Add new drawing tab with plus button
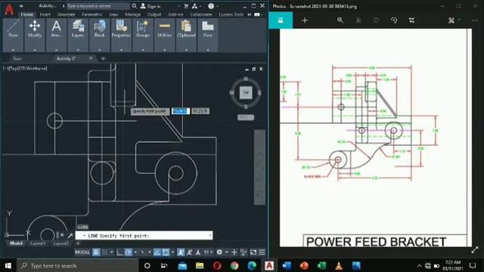Image resolution: width=484 pixels, height=272 pixels. (103, 58)
